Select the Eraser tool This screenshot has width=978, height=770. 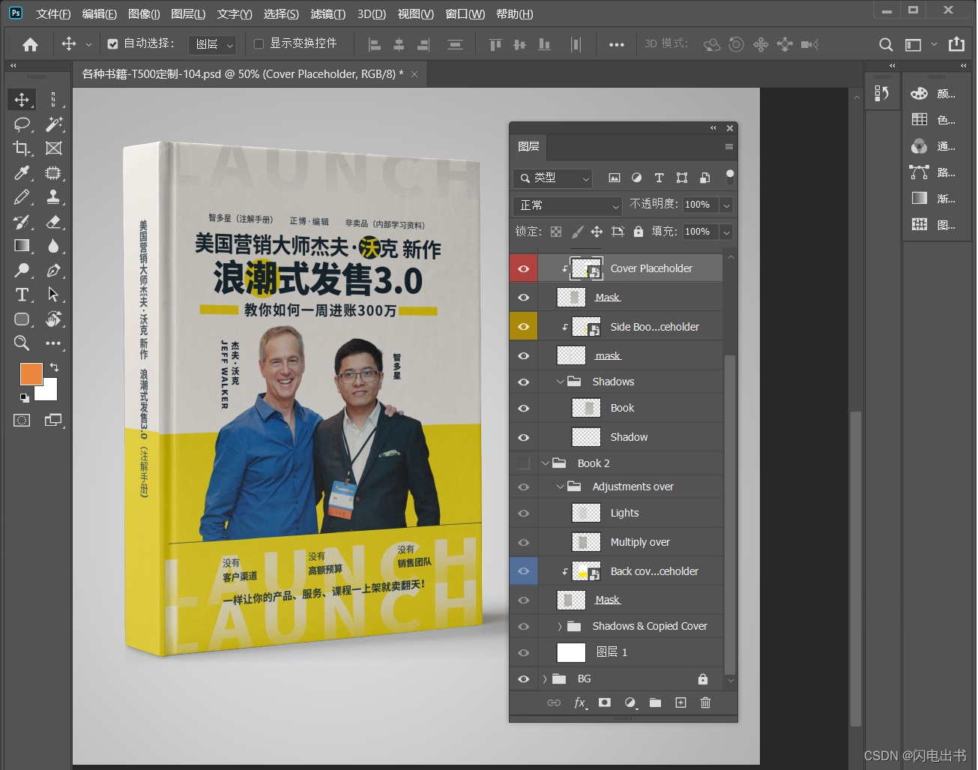53,222
